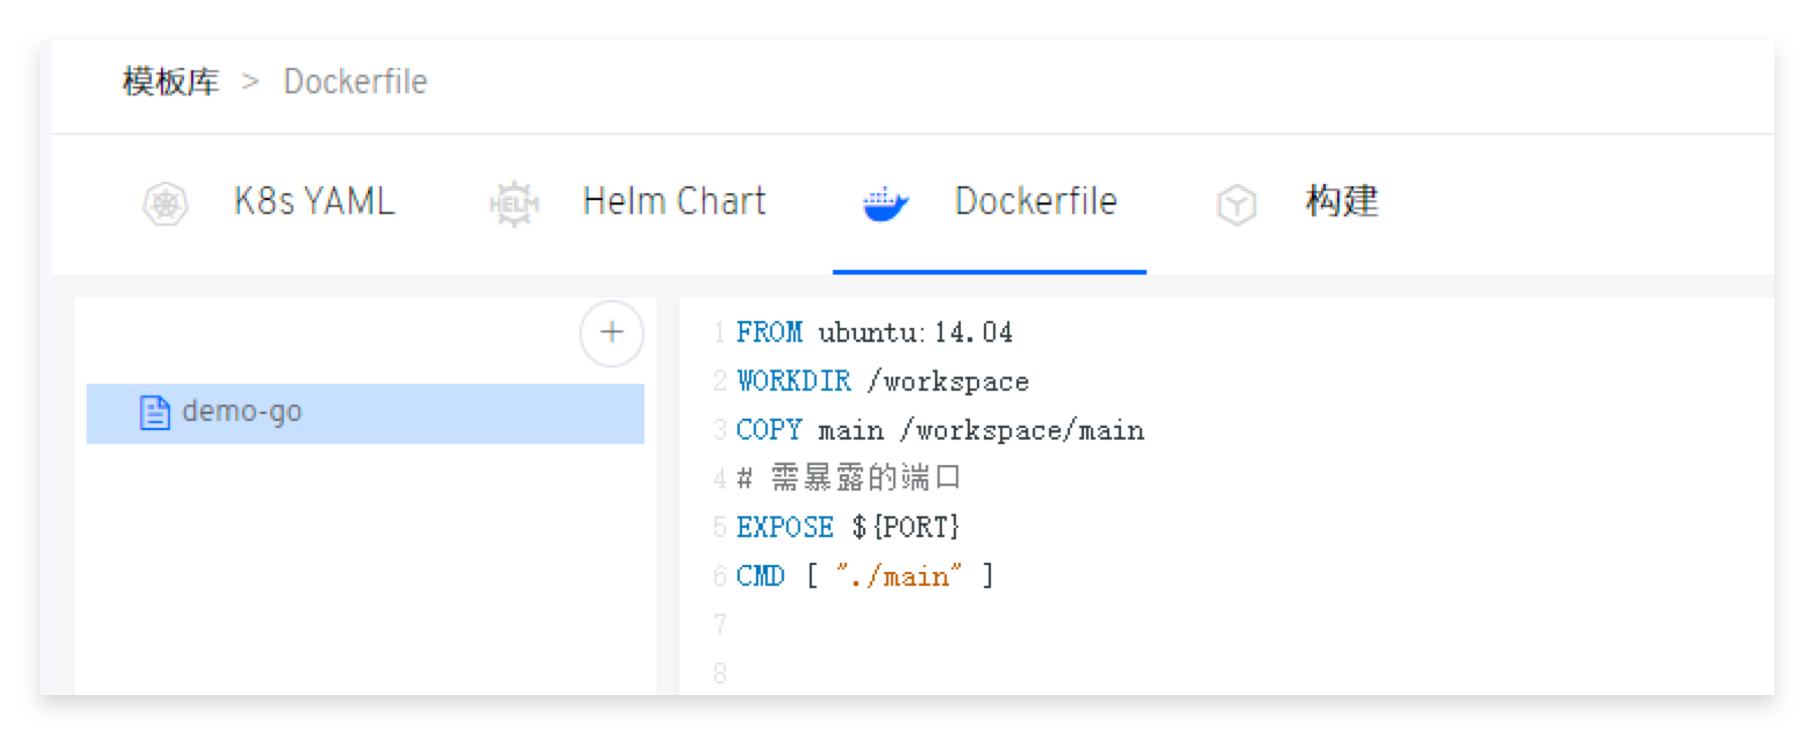Switch to the Helm Chart tab
The image size is (1814, 735).
coord(673,202)
